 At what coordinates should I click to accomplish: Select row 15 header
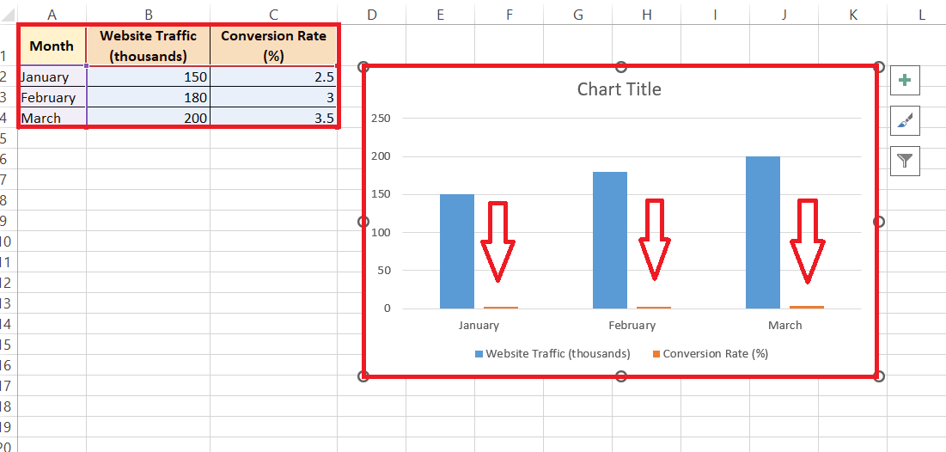[7, 345]
